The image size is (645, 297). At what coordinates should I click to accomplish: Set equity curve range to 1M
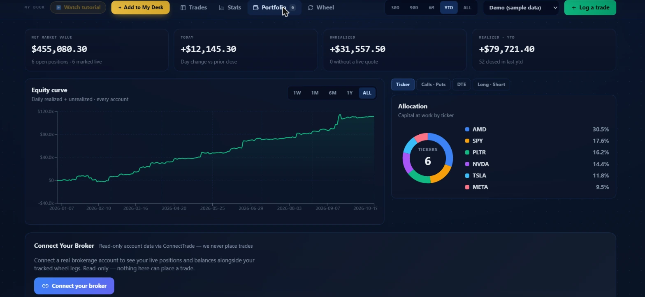point(315,93)
